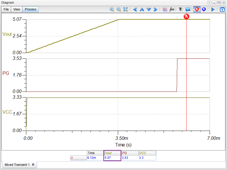Fit the diagram with zoom-to-fit icon
This screenshot has width=227, height=170.
126,9
